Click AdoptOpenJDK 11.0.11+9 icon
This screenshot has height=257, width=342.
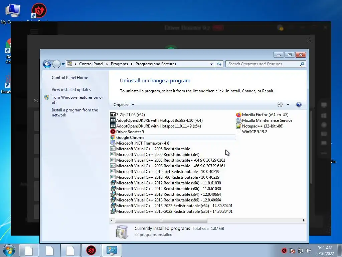coord(113,126)
